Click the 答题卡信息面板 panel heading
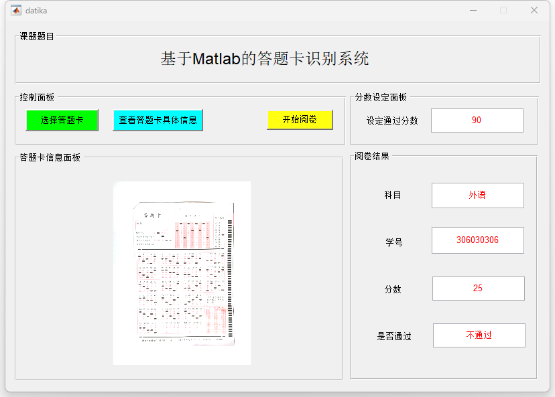 (x=50, y=157)
